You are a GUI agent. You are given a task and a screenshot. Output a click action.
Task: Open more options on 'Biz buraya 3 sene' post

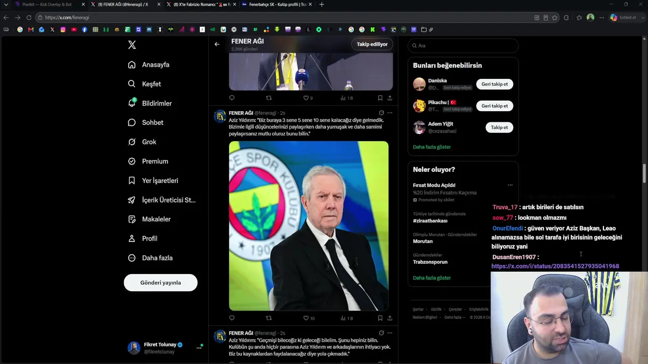tap(390, 113)
